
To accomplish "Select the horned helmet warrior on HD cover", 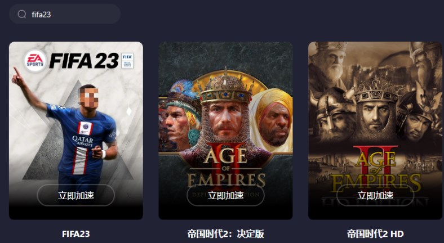I will 331,114.
